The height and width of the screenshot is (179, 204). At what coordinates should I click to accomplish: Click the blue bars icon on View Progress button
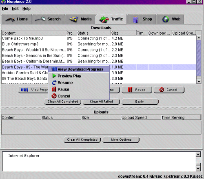[x=24, y=90]
